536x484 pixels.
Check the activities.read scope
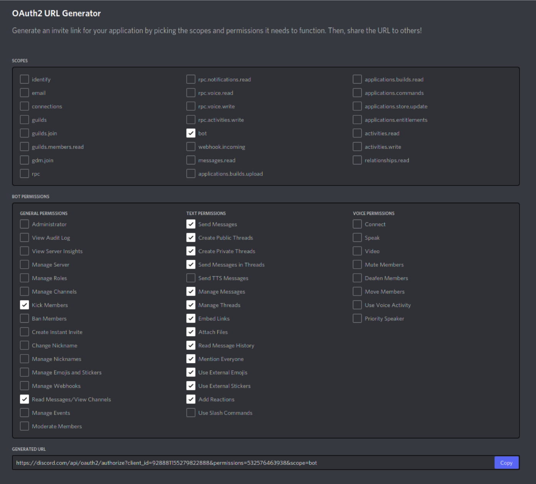[x=357, y=133]
